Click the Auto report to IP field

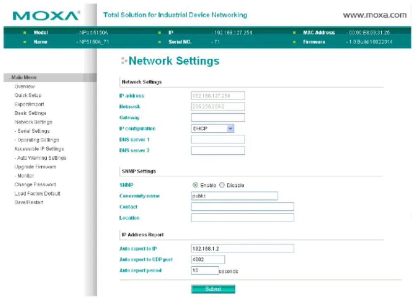[242, 248]
